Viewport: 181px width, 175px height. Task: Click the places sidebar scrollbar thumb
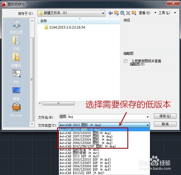(x=32, y=79)
